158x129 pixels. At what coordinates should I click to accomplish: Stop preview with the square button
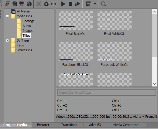coord(70,4)
